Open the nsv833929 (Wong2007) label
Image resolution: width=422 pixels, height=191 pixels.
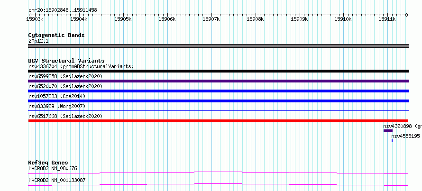(x=56, y=106)
